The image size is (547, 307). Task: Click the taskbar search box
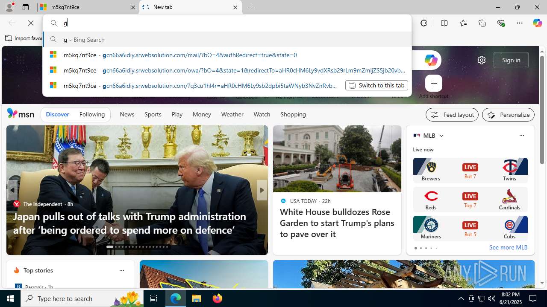point(82,298)
